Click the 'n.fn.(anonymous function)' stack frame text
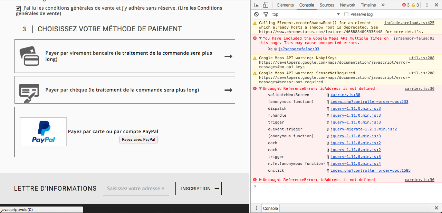The width and height of the screenshot is (442, 213). click(296, 163)
